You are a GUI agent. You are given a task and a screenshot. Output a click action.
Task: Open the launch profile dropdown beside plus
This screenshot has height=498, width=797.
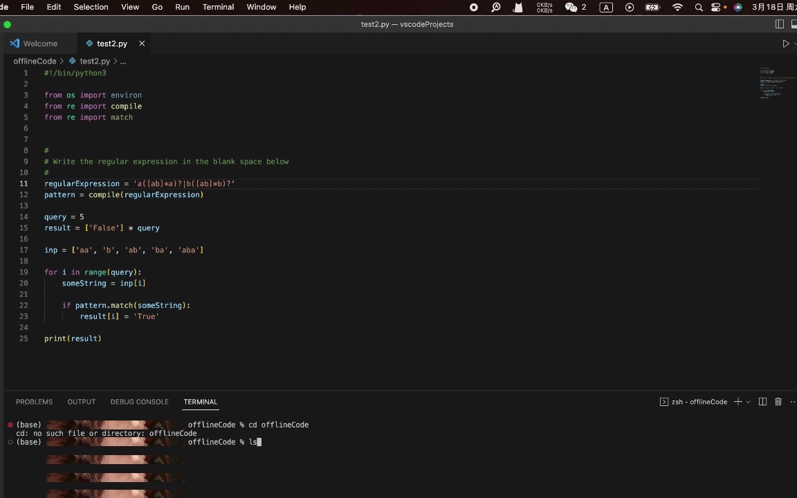click(748, 402)
